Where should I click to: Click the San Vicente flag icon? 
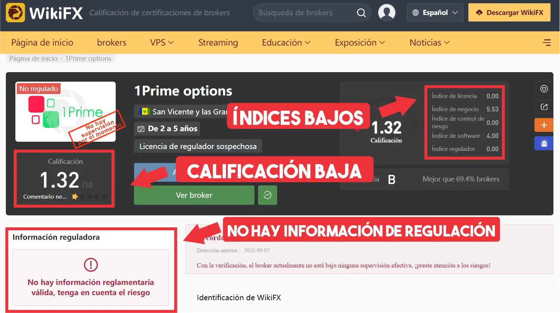click(145, 111)
